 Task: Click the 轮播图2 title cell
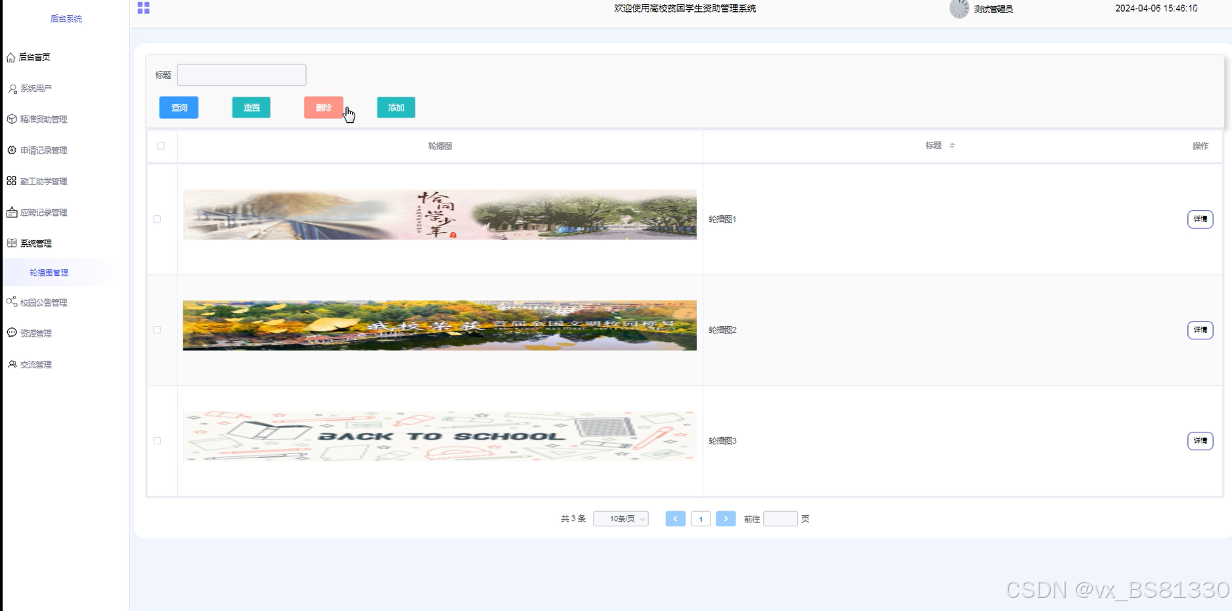722,330
